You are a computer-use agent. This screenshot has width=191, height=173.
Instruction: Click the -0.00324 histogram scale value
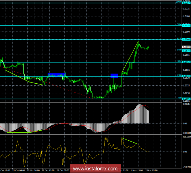tap(187, 133)
